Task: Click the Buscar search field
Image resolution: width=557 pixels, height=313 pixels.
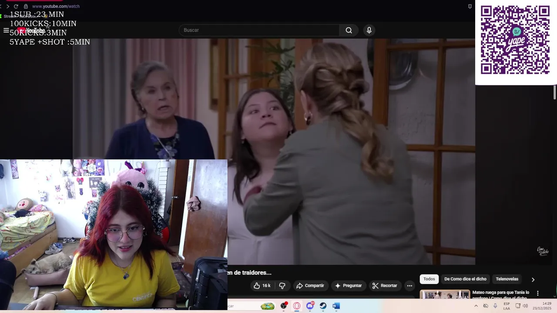Action: (x=259, y=30)
